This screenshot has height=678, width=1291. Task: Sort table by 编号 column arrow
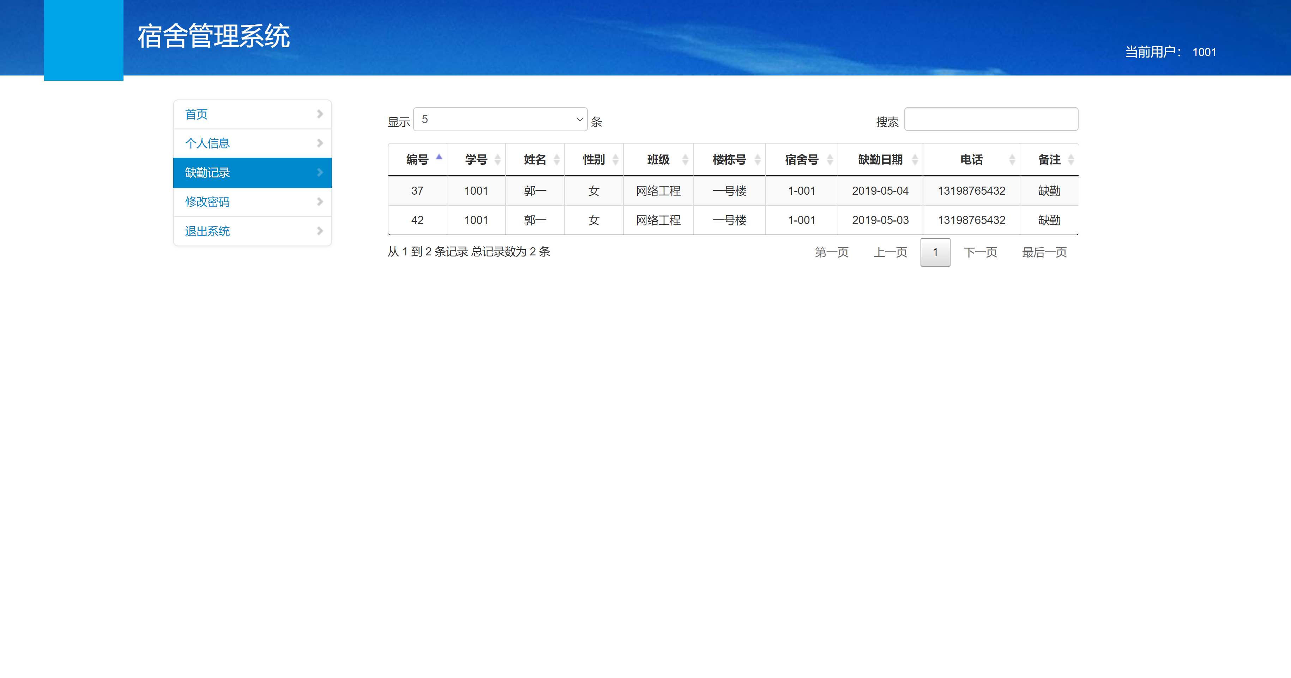(x=439, y=157)
